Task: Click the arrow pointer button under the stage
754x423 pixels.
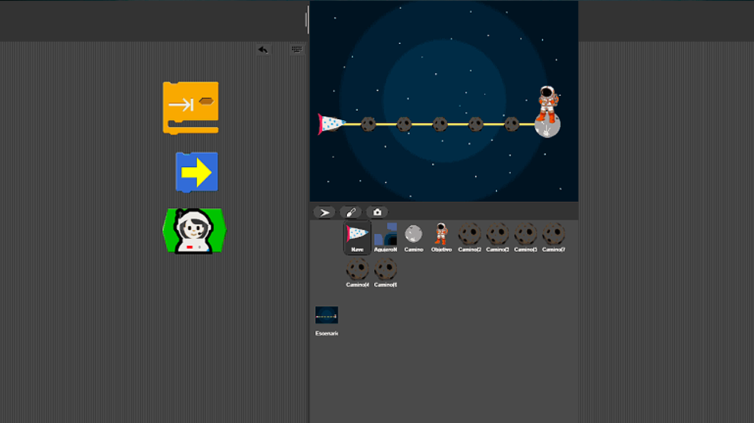Action: click(x=324, y=213)
